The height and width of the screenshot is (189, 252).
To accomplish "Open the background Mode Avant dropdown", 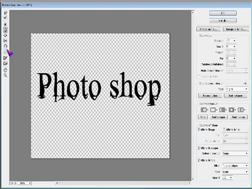I will [235, 172].
